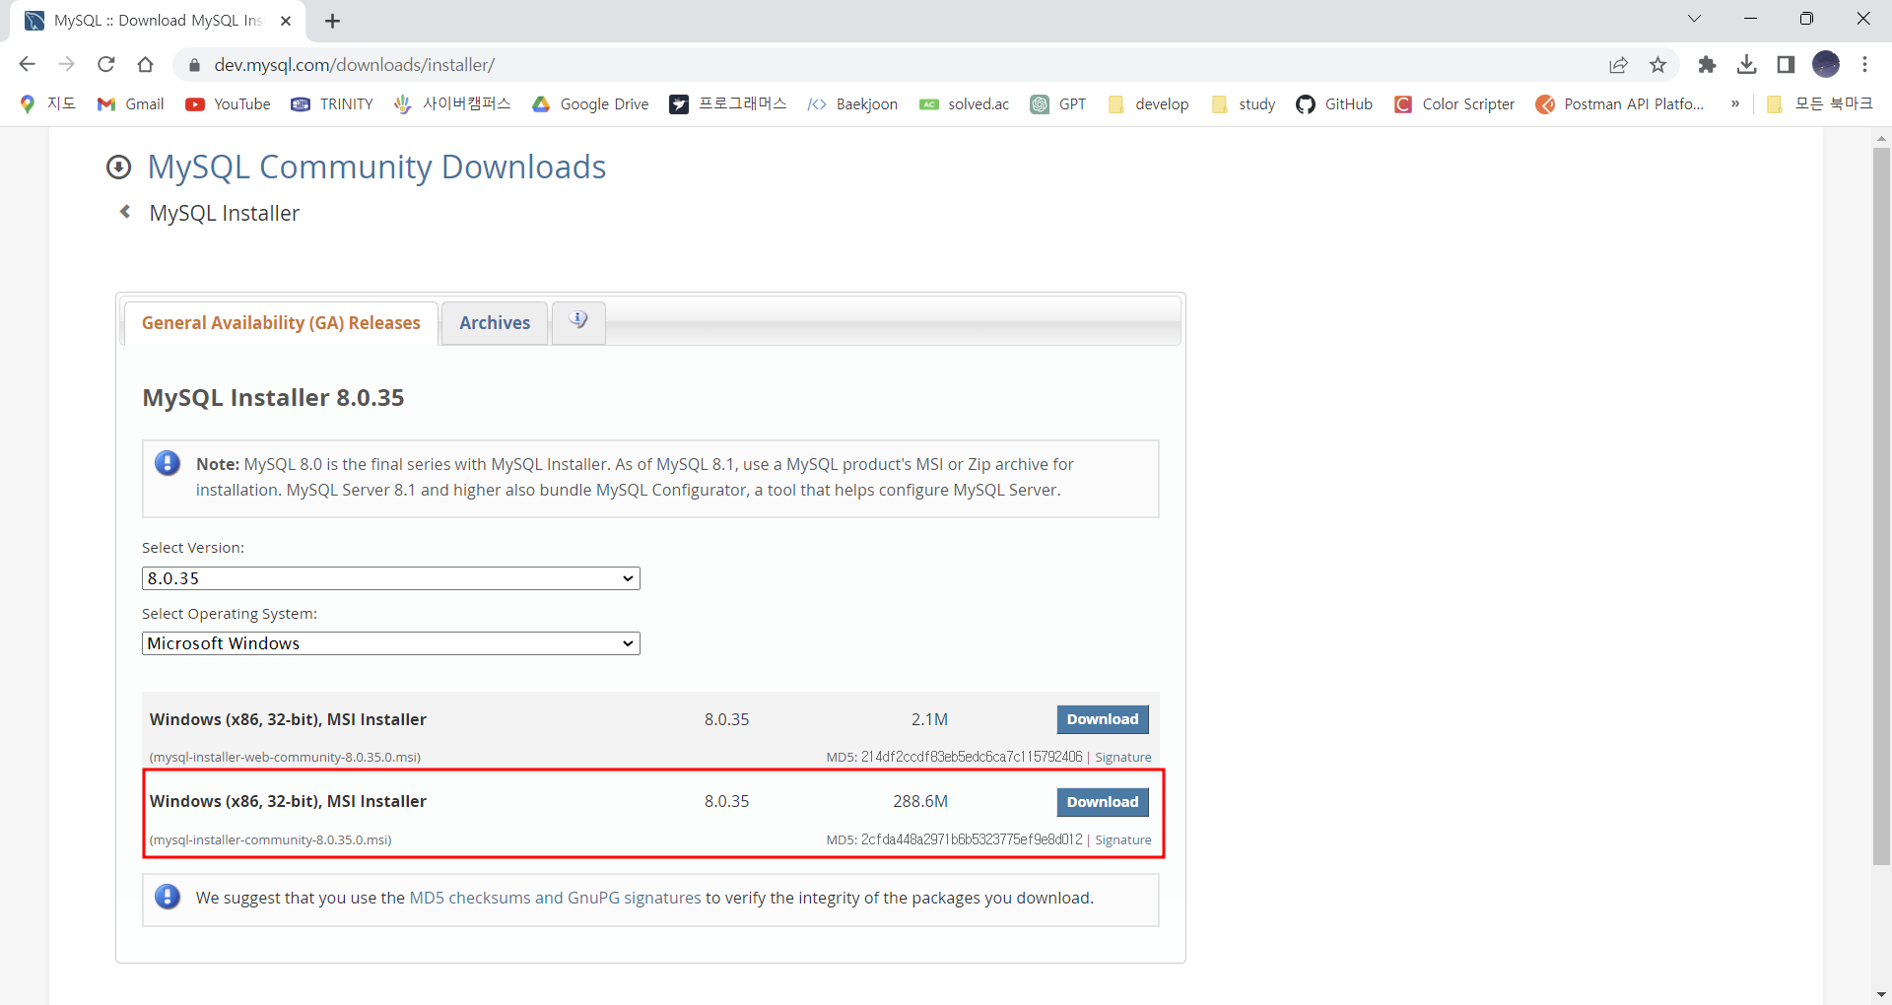Share this page via share icon
1892x1005 pixels.
pyautogui.click(x=1618, y=65)
